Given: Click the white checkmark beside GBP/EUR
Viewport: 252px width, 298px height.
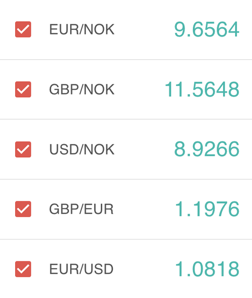Looking at the screenshot, I should pos(23,209).
